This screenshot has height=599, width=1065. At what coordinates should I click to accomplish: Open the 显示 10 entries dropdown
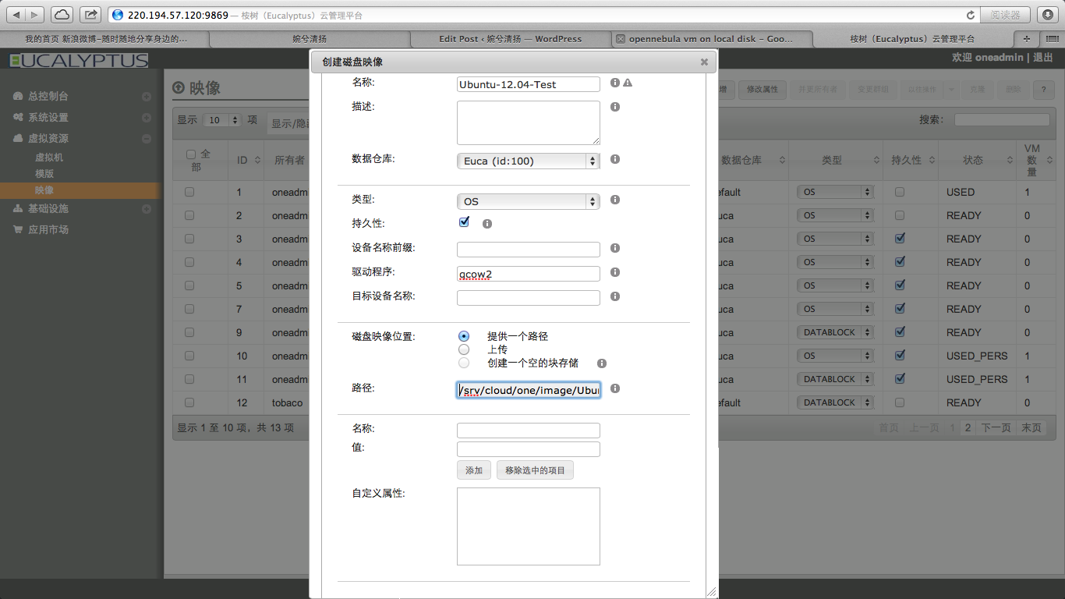223,120
